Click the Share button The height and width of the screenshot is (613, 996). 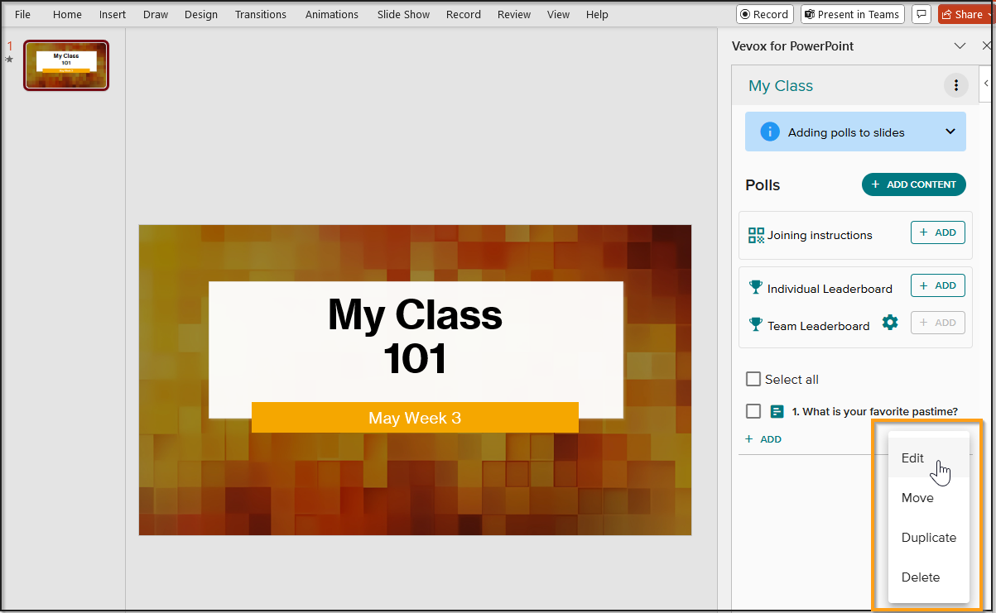tap(965, 14)
